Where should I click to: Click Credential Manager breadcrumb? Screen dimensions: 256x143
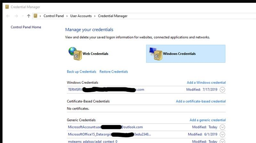coord(113,16)
